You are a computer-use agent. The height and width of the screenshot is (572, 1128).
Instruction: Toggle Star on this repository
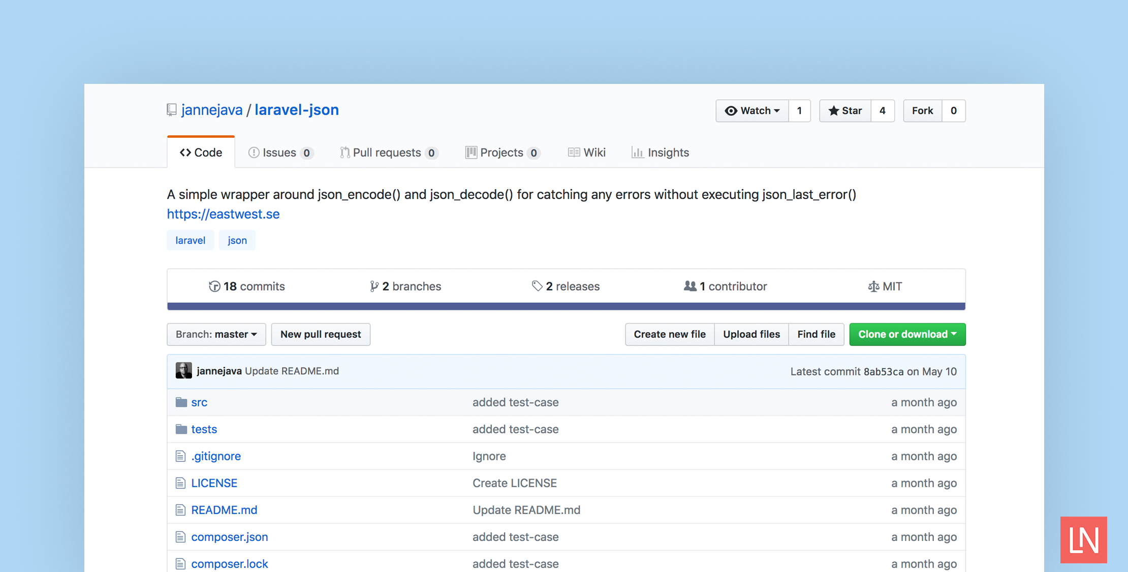pos(848,110)
